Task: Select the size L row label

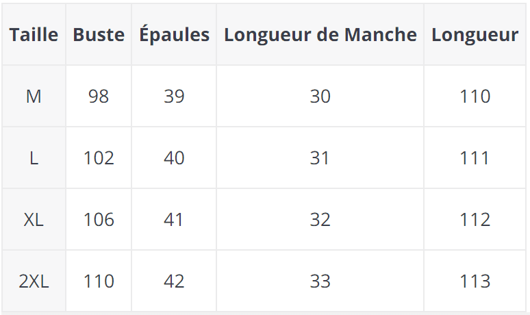Action: point(34,158)
